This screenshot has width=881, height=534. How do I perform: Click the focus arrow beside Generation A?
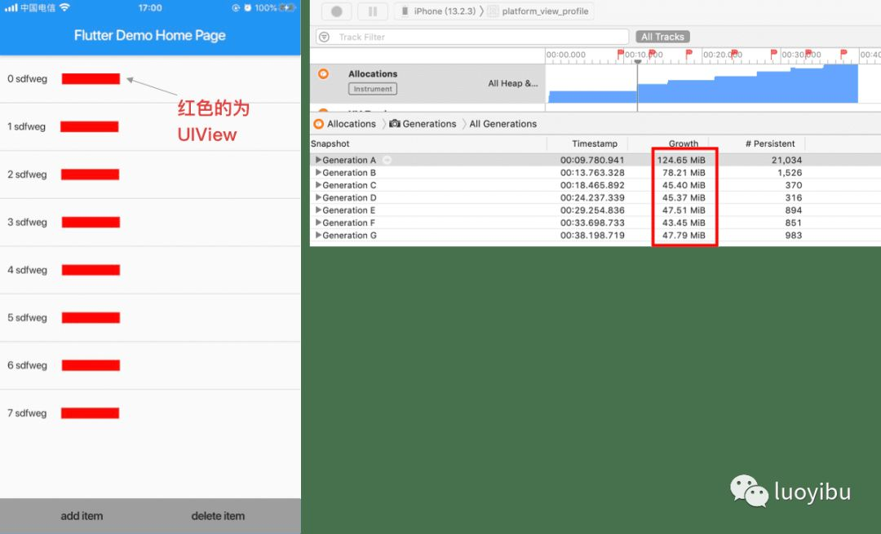coord(387,160)
